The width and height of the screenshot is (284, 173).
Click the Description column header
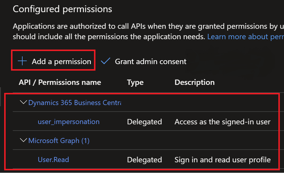(x=194, y=82)
